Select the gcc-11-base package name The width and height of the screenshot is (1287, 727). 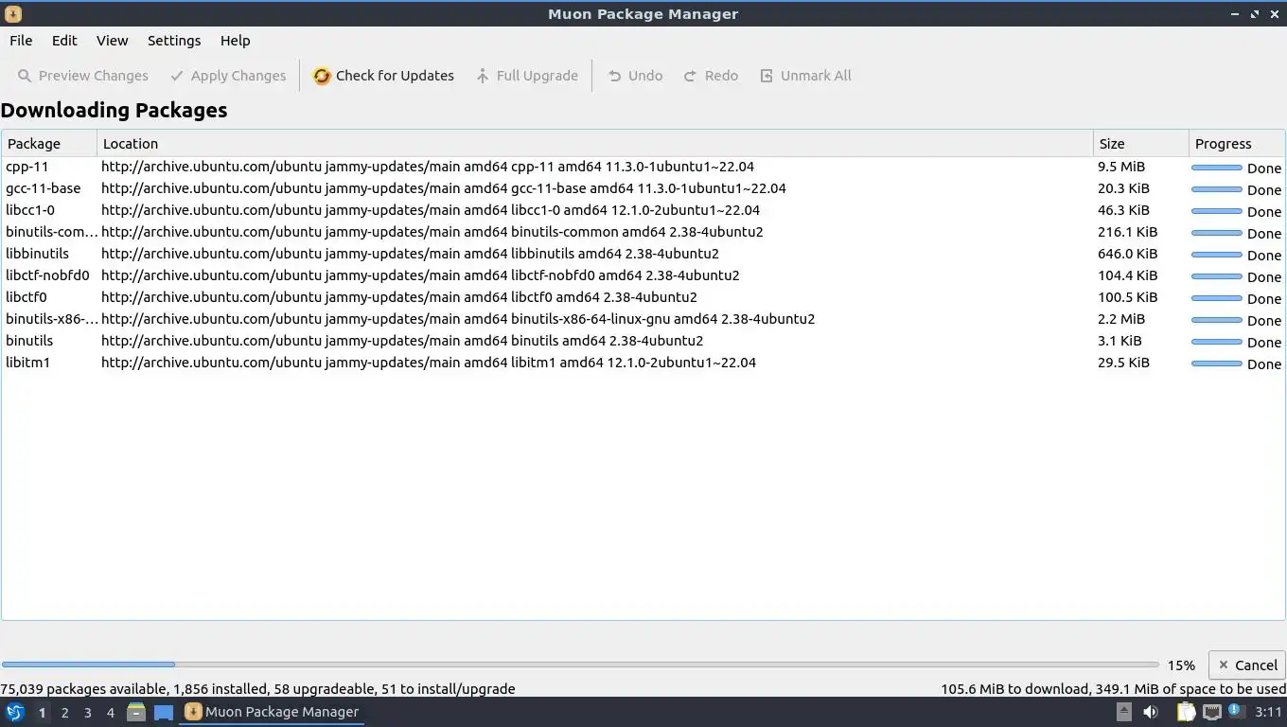point(44,188)
